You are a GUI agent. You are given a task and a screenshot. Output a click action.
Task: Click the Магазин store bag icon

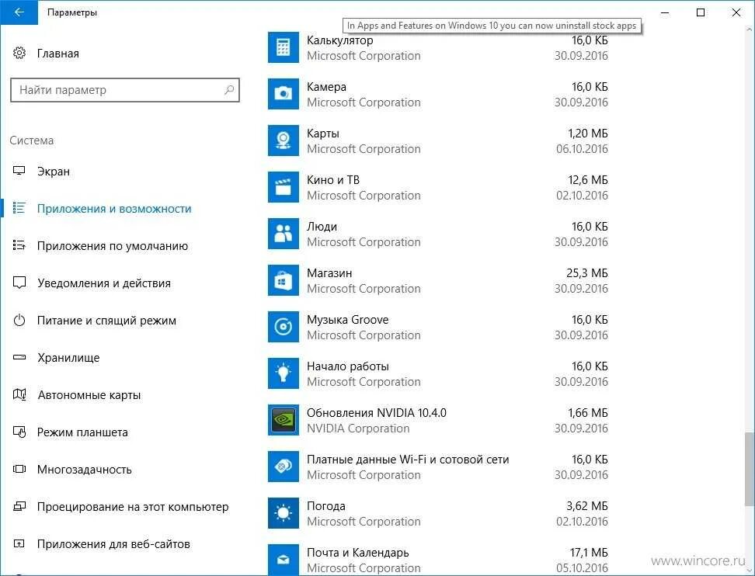283,280
